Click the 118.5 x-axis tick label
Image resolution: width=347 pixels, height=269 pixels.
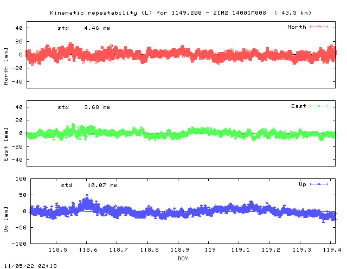58,250
